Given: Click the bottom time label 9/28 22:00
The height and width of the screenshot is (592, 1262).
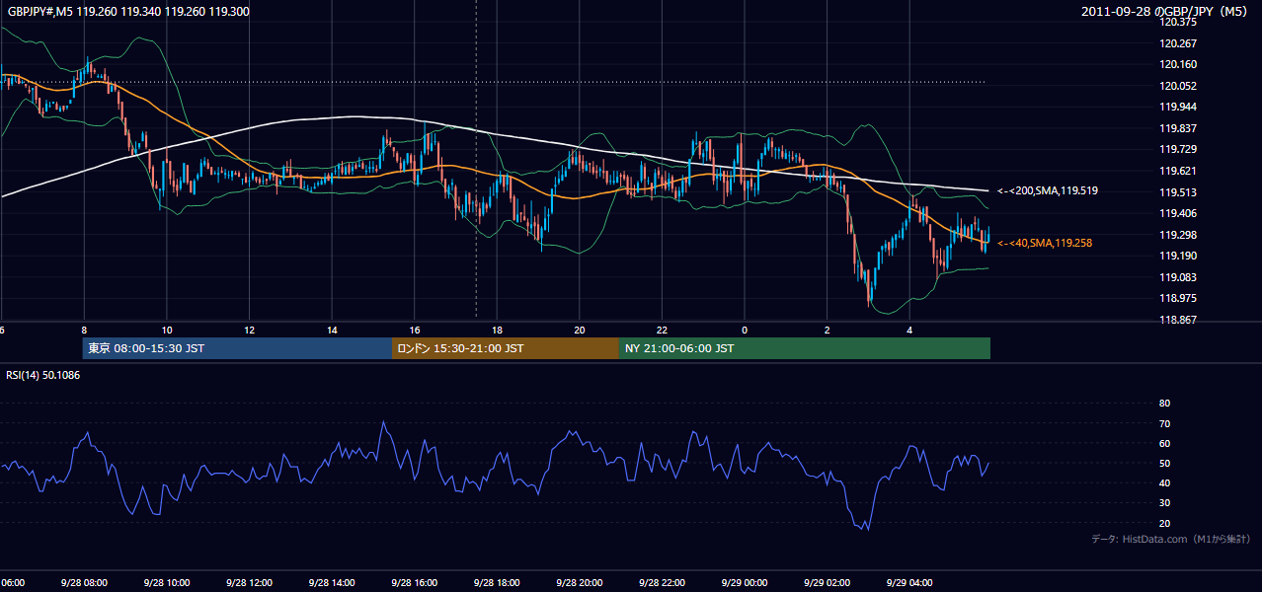Looking at the screenshot, I should (662, 582).
